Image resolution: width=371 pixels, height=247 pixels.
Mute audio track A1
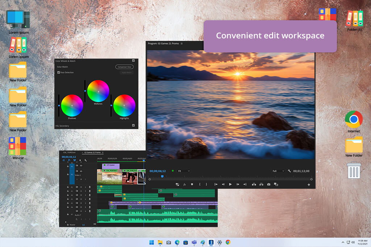tap(81, 187)
